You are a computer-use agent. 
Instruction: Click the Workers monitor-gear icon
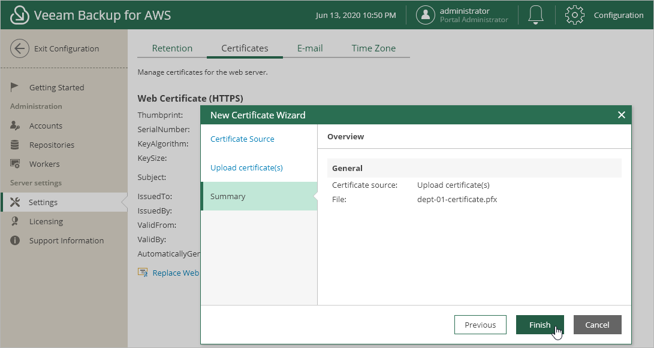[x=15, y=164]
